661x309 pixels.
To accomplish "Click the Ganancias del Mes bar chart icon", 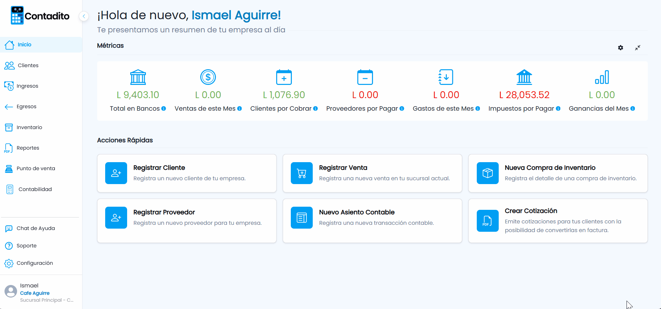I will [x=602, y=77].
